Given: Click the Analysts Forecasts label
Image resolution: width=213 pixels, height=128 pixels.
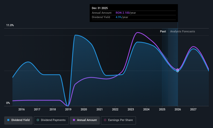Looking at the screenshot, I should 183,32.
